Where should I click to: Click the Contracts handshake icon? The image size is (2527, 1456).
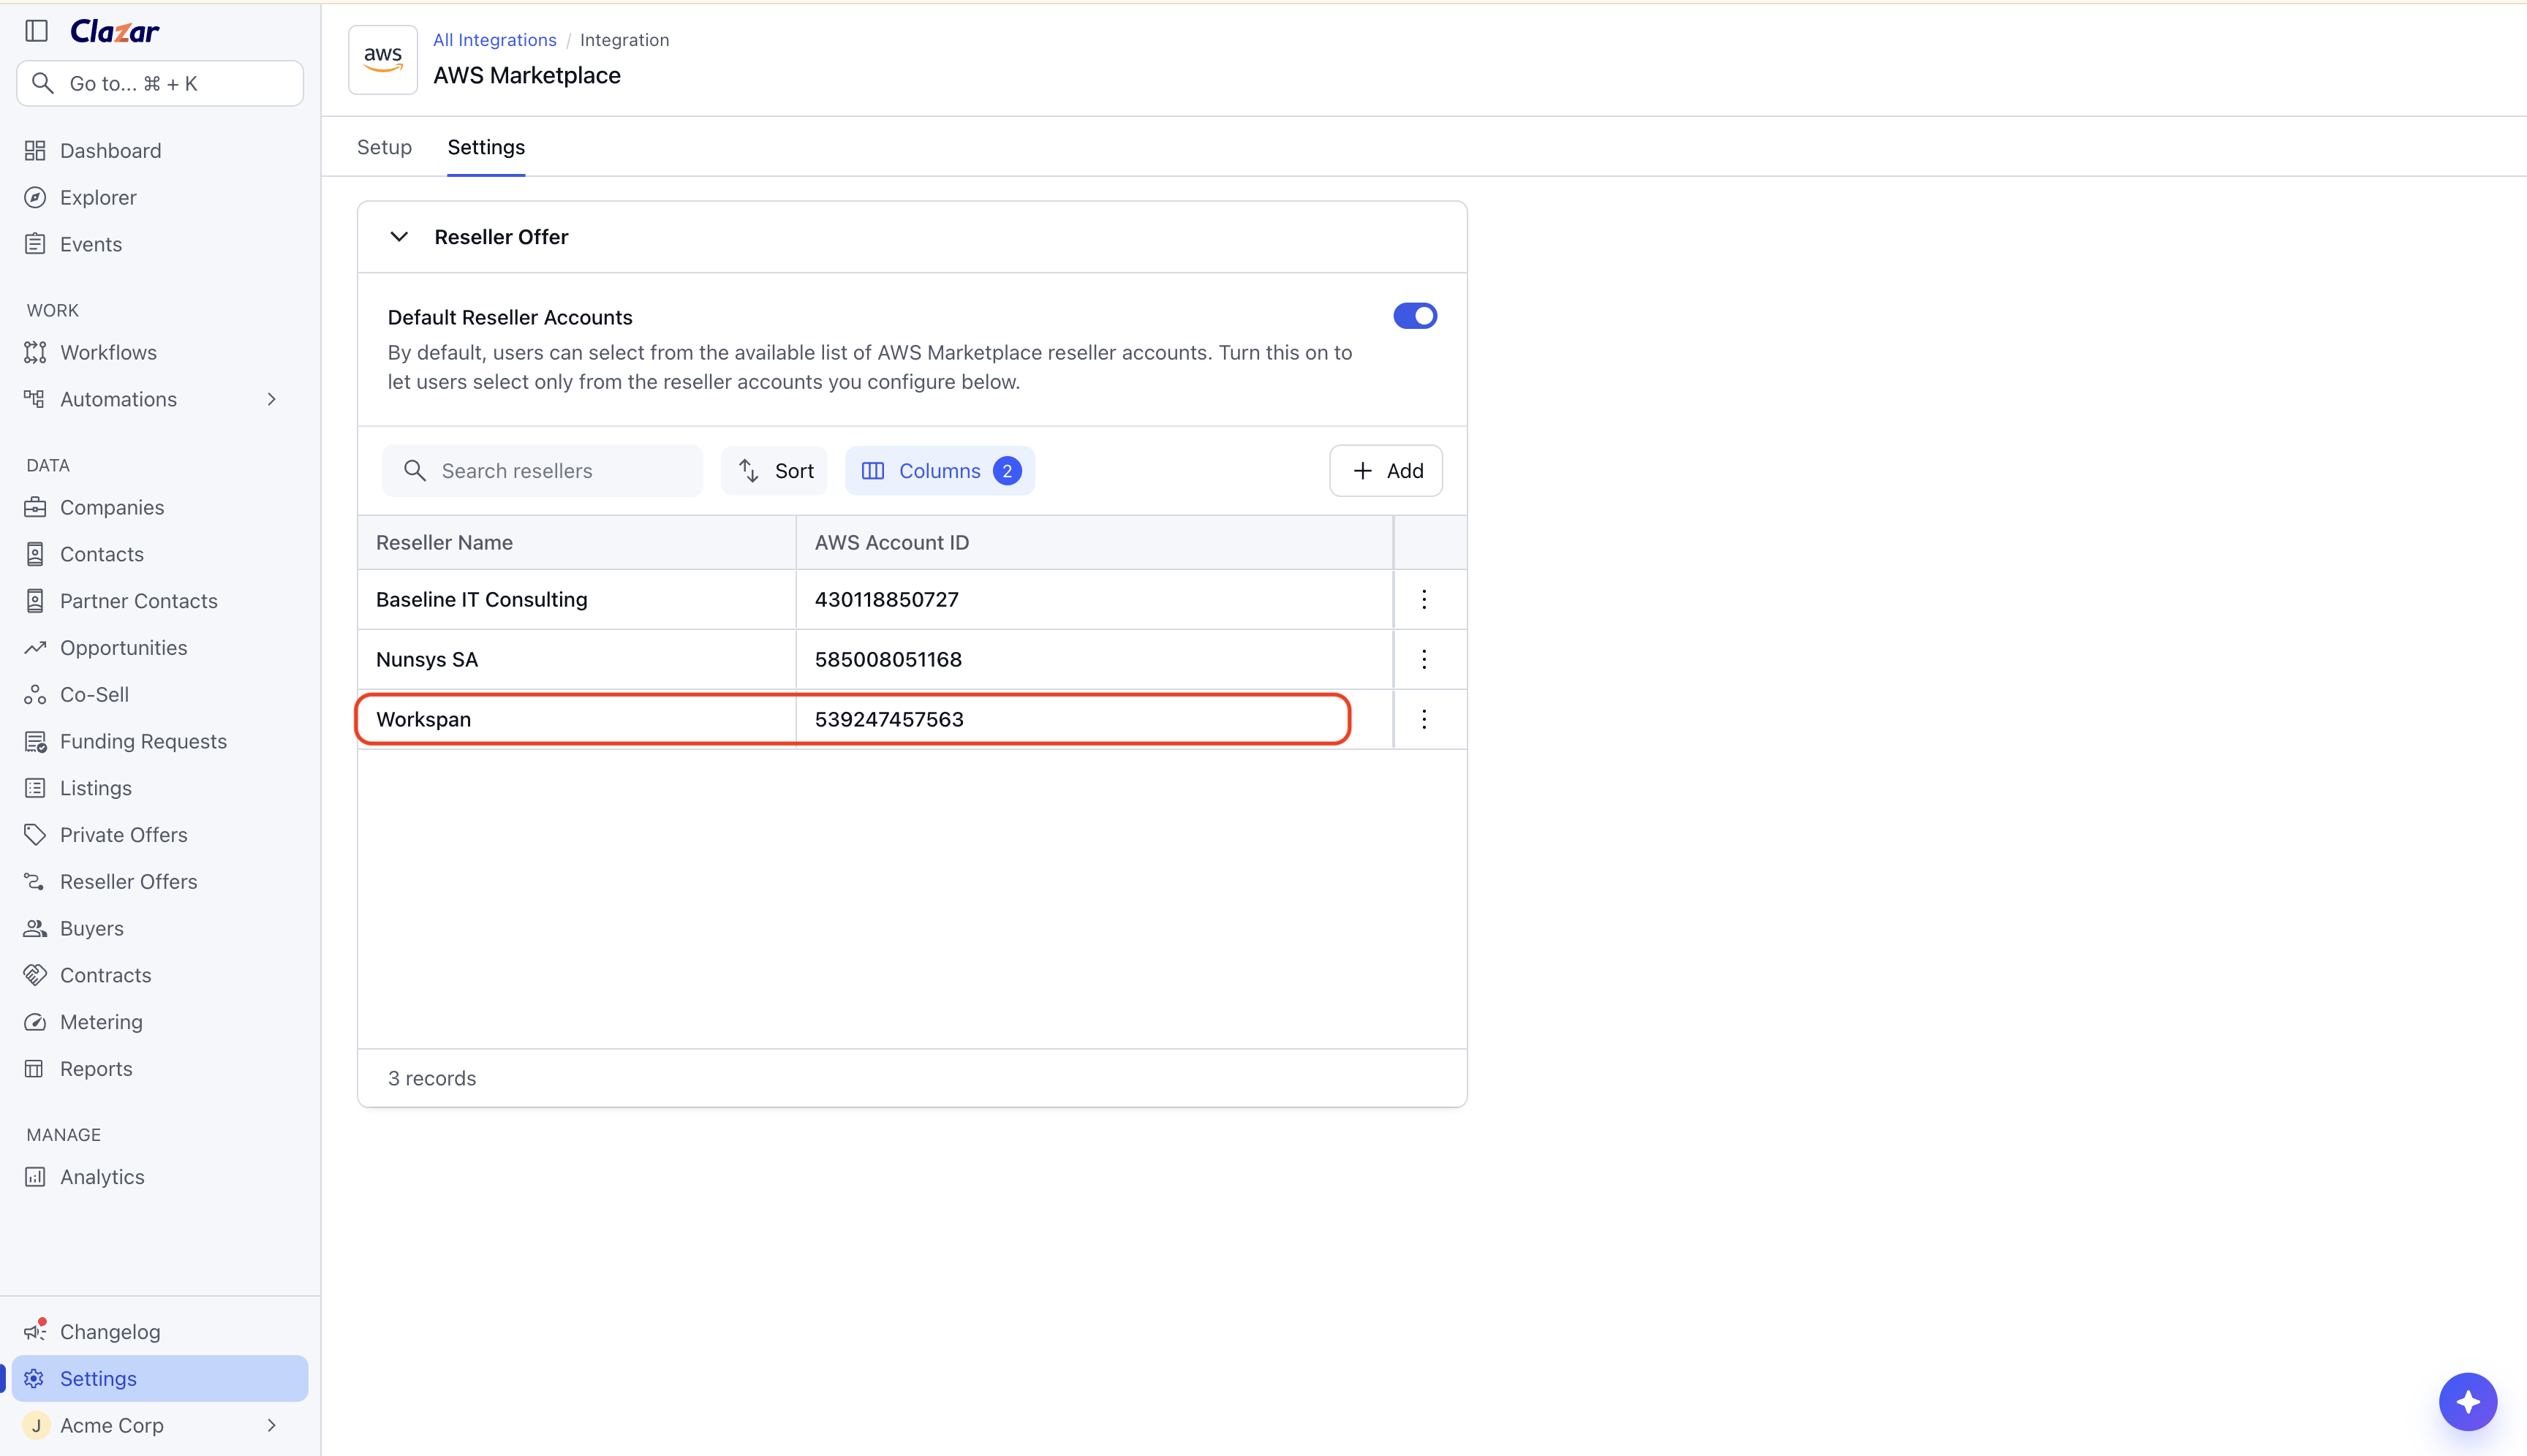tap(35, 975)
